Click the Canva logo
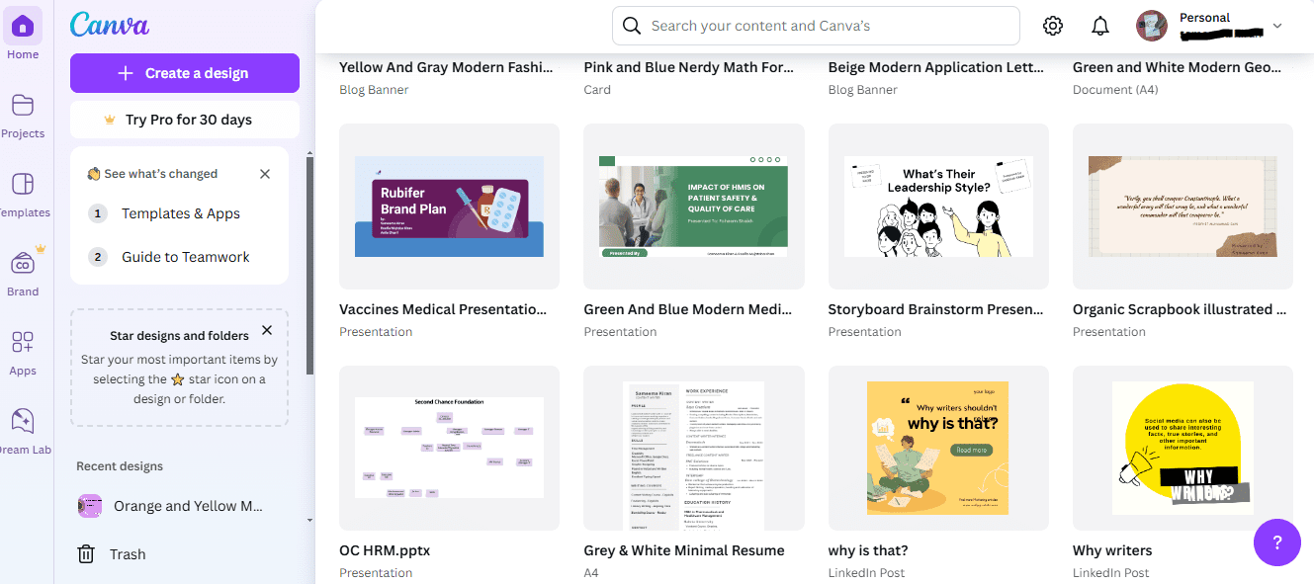Viewport: 1314px width, 584px height. pyautogui.click(x=110, y=24)
